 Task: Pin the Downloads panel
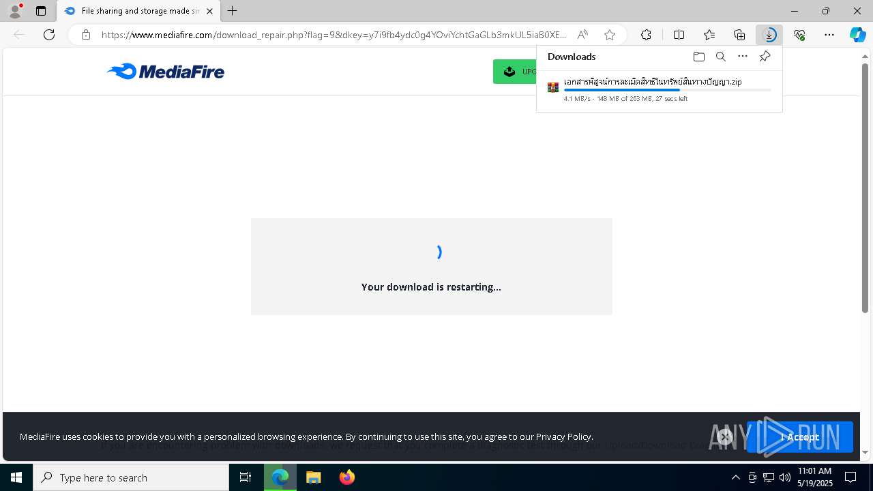[x=765, y=57]
